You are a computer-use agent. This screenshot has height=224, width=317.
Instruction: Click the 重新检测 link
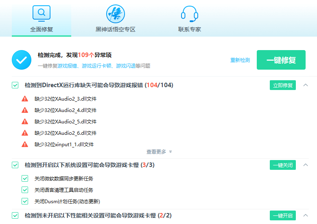click(240, 60)
